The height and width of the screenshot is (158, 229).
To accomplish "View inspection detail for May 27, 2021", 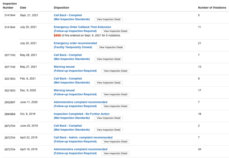I will tap(115, 71).
